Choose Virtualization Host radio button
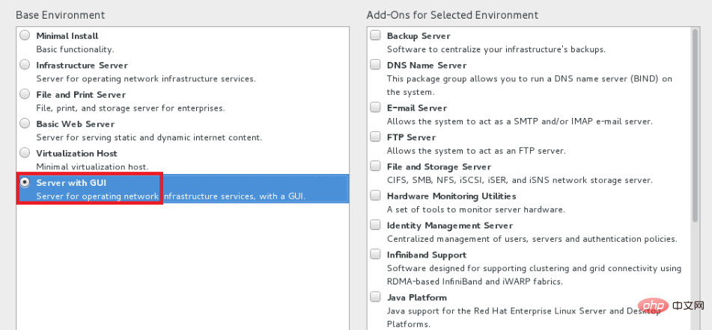 point(25,153)
